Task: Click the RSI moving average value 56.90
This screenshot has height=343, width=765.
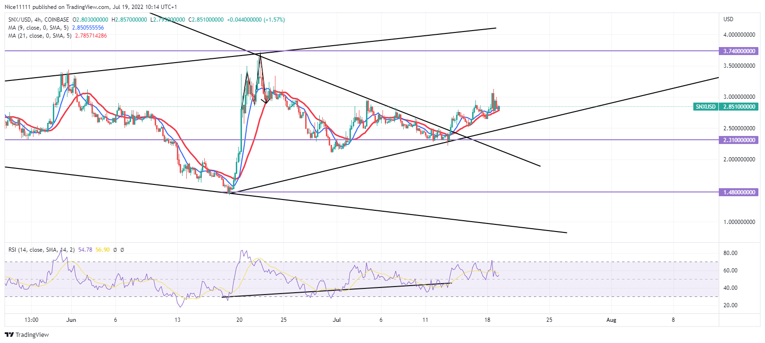Action: pyautogui.click(x=102, y=250)
